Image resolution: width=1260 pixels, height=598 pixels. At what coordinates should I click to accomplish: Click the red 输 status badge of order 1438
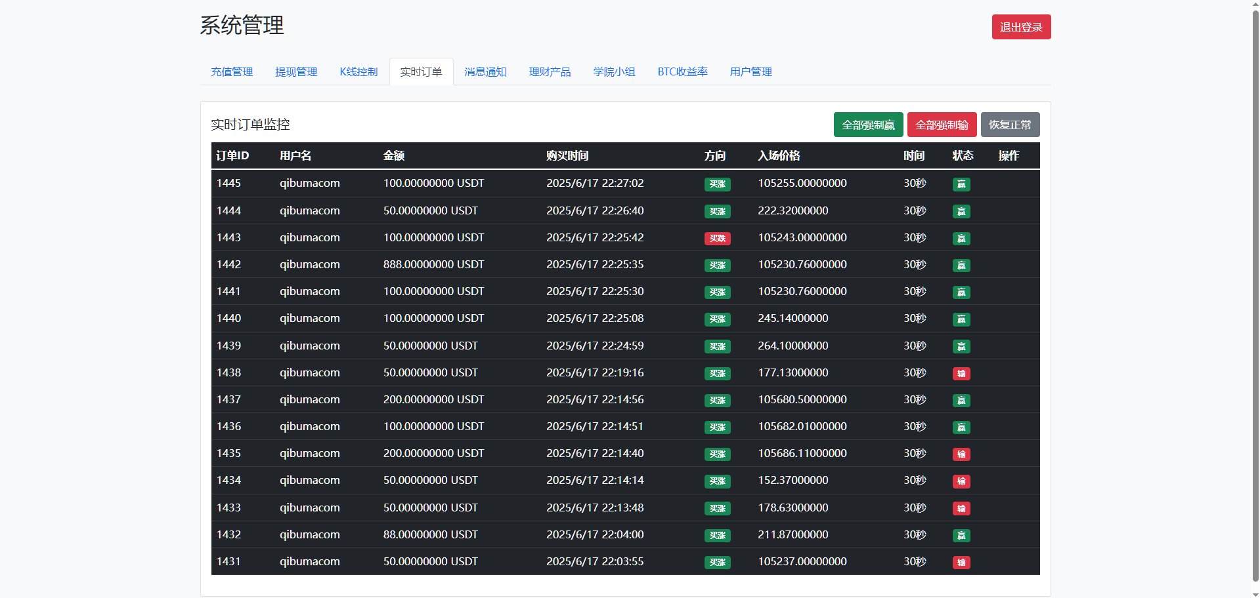coord(961,374)
